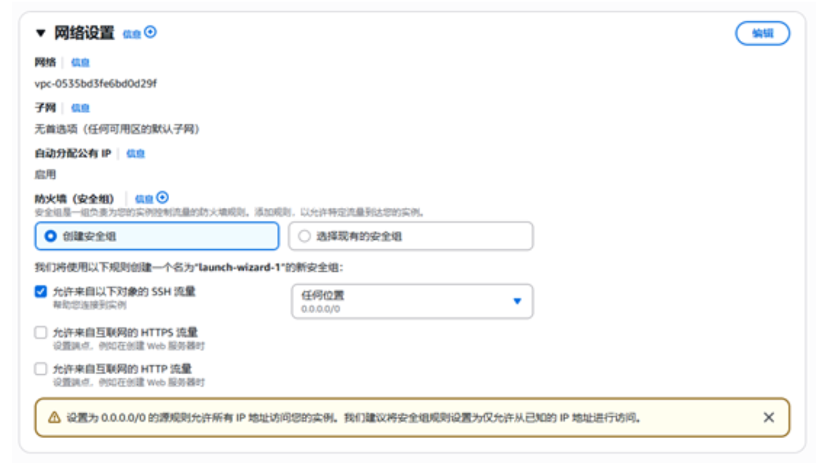Click the info circle icon beside 防火墙 (安全组)

coord(162,198)
